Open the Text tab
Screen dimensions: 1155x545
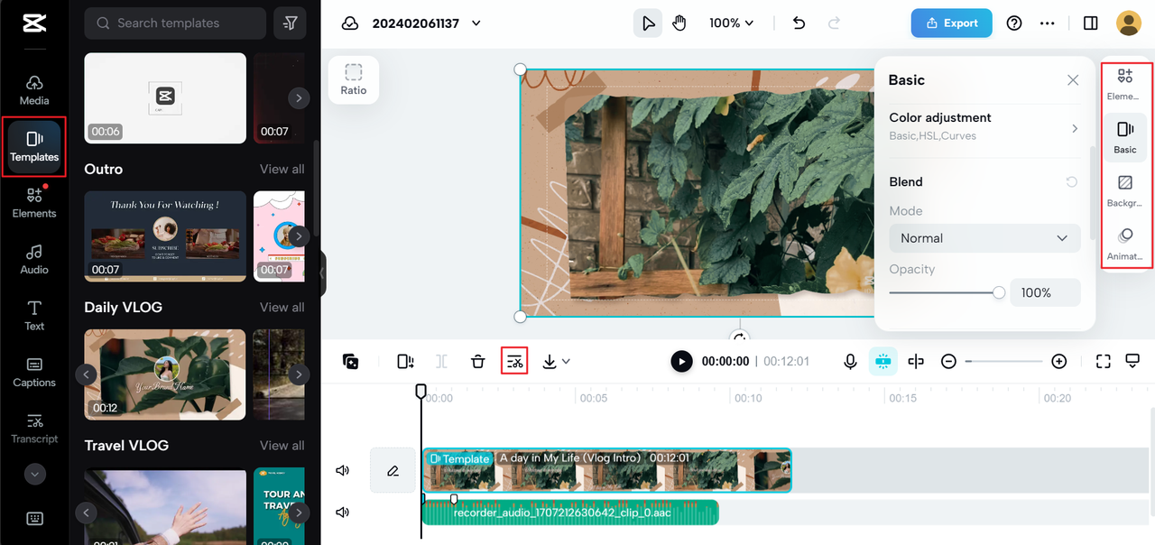point(34,315)
